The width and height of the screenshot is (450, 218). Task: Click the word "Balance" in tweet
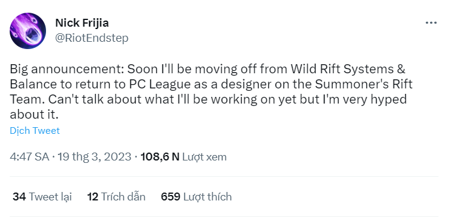(33, 84)
